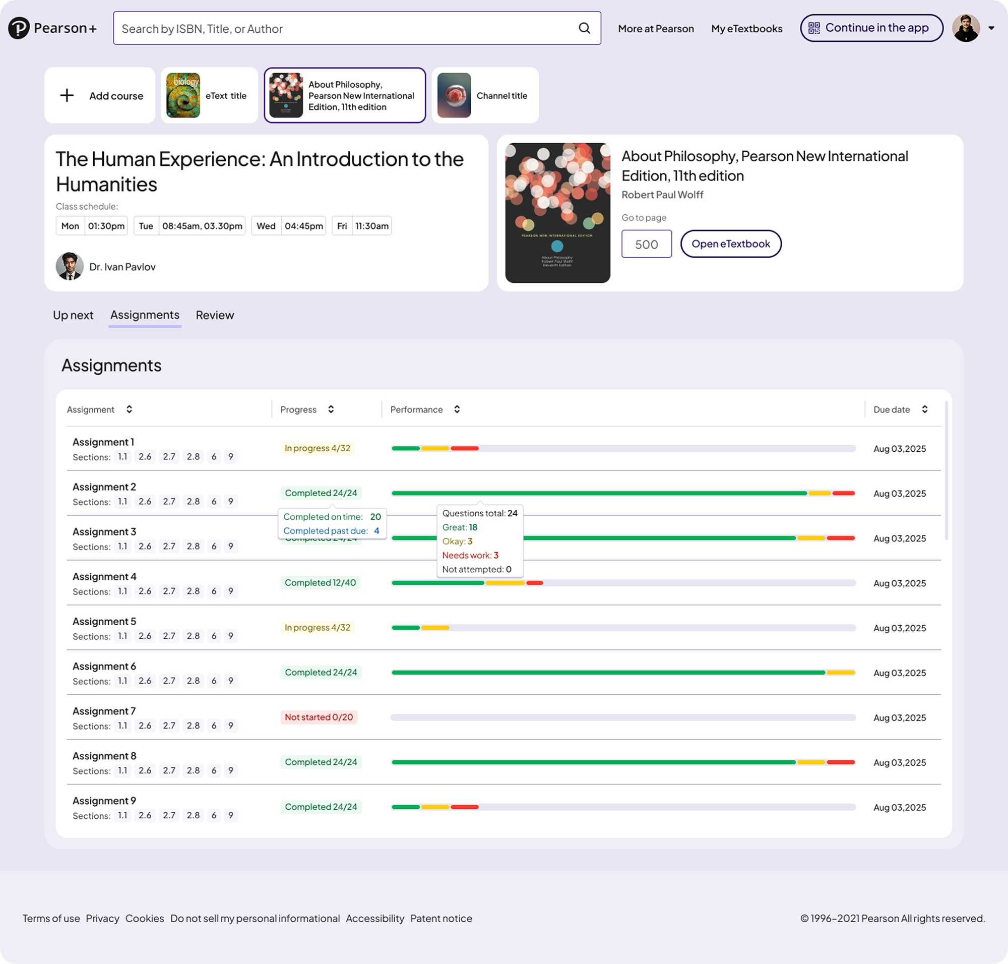Image resolution: width=1008 pixels, height=964 pixels.
Task: Click the large About Philosophy book cover
Action: 557,213
